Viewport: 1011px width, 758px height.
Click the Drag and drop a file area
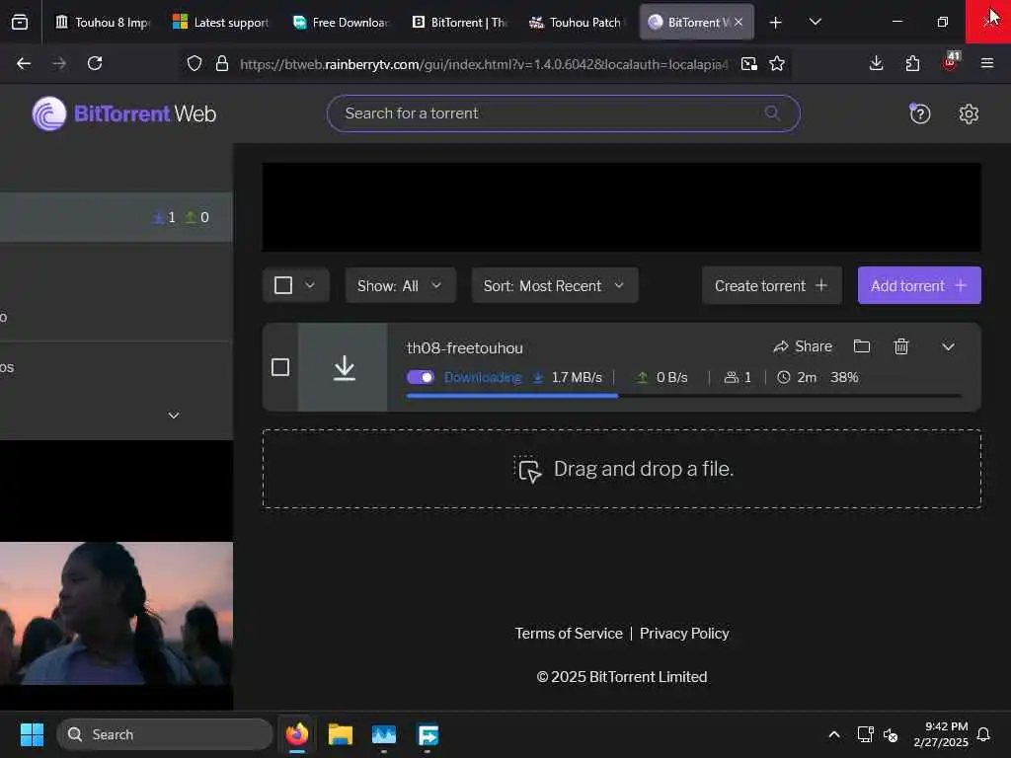(x=622, y=469)
